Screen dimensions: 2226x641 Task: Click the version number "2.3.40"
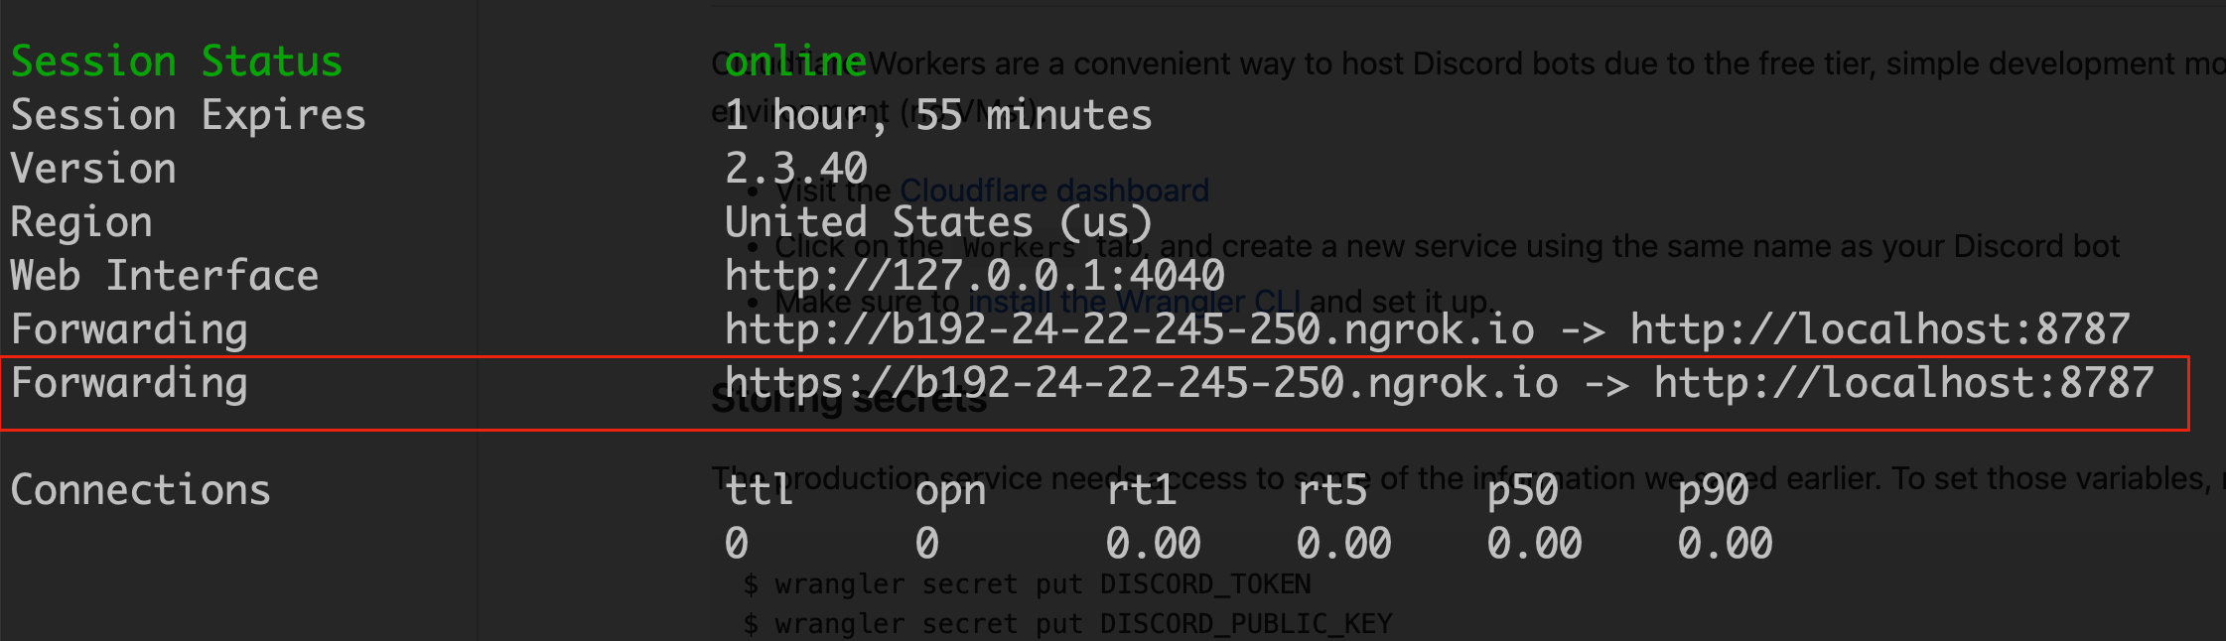click(796, 169)
